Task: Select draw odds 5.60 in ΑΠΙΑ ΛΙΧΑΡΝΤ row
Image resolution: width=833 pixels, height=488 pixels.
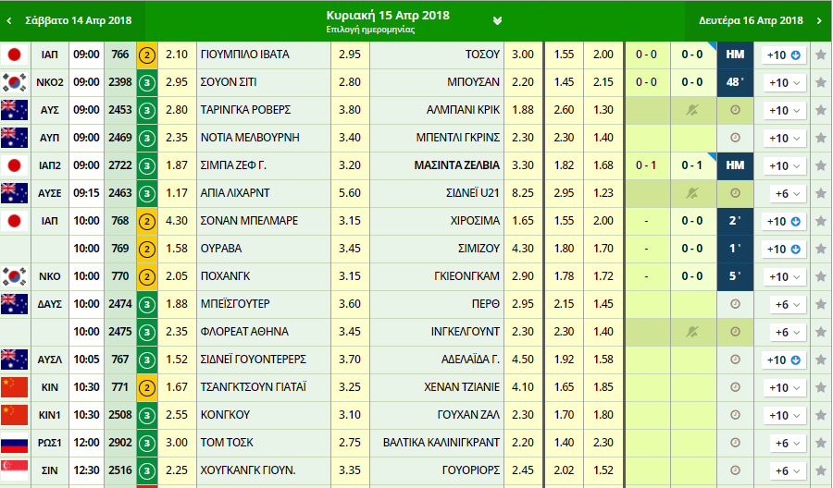Action: point(350,193)
